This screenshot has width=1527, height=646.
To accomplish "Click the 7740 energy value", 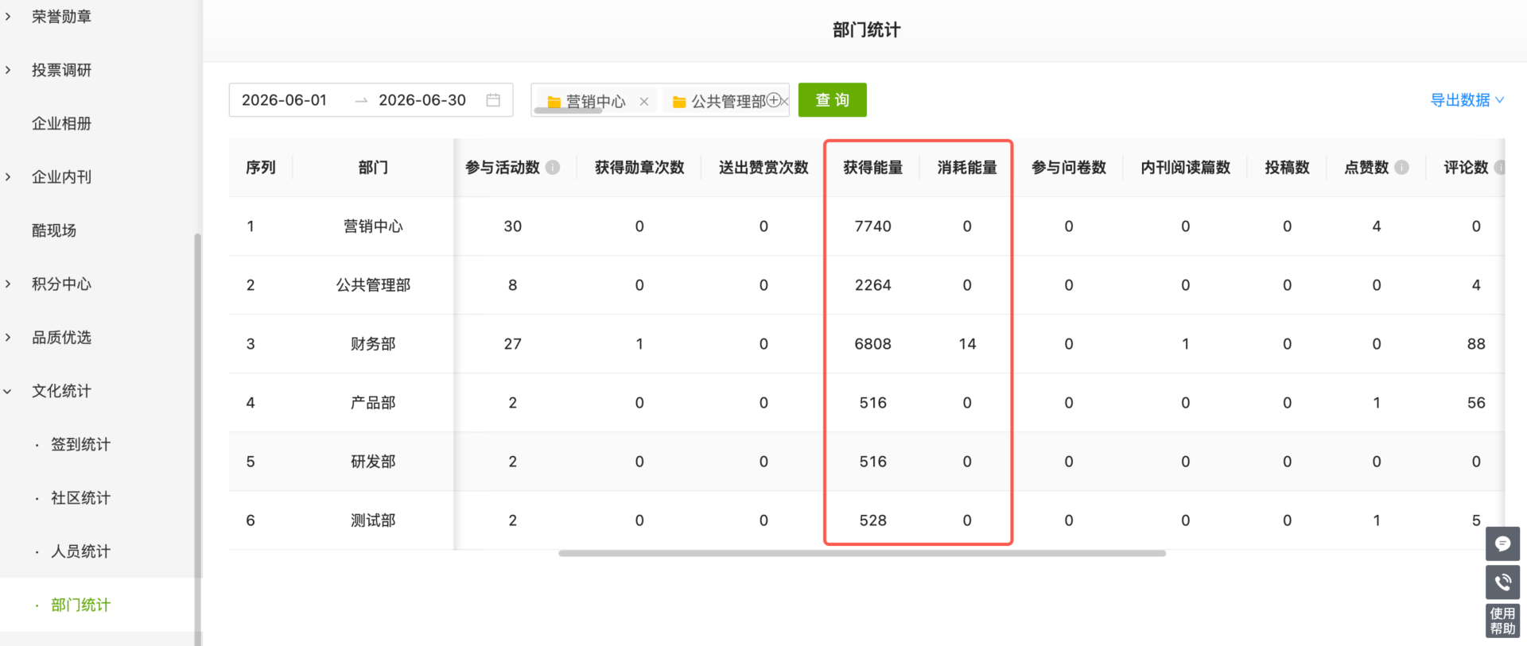I will (x=873, y=226).
